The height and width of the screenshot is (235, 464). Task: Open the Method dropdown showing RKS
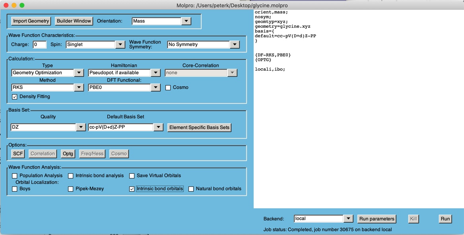79,87
